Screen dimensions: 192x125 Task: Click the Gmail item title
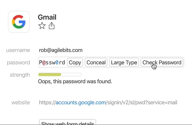47,17
